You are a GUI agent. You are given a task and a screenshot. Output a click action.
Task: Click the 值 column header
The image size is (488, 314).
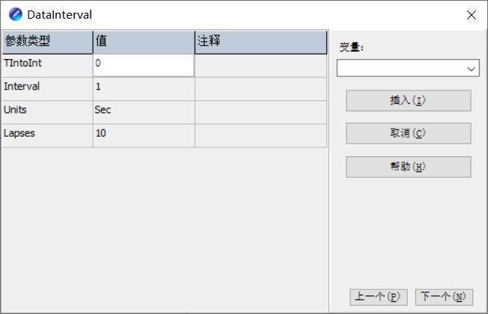pos(143,42)
